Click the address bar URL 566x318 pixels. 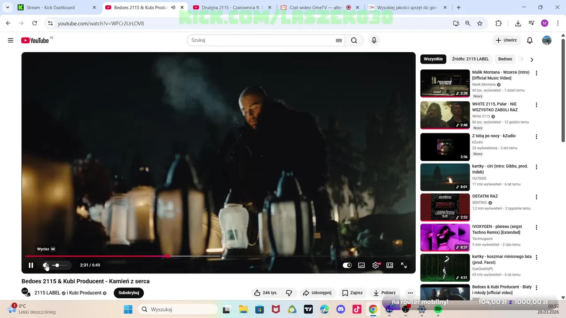point(101,23)
